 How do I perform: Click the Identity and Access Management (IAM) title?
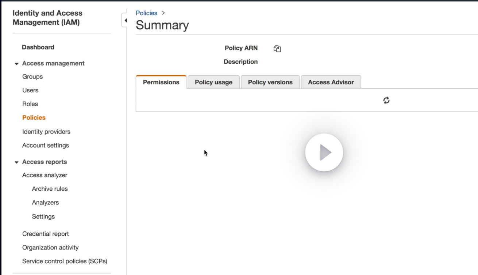point(47,18)
